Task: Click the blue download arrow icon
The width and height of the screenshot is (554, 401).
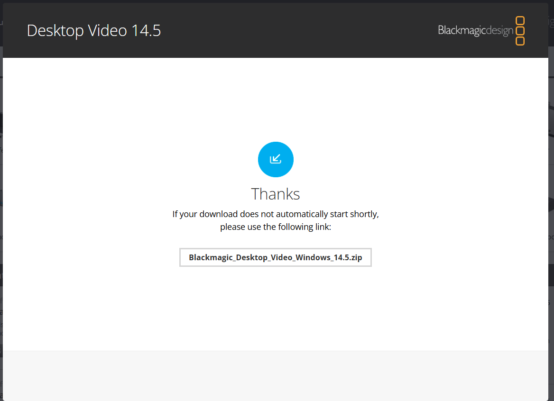Action: click(x=276, y=160)
